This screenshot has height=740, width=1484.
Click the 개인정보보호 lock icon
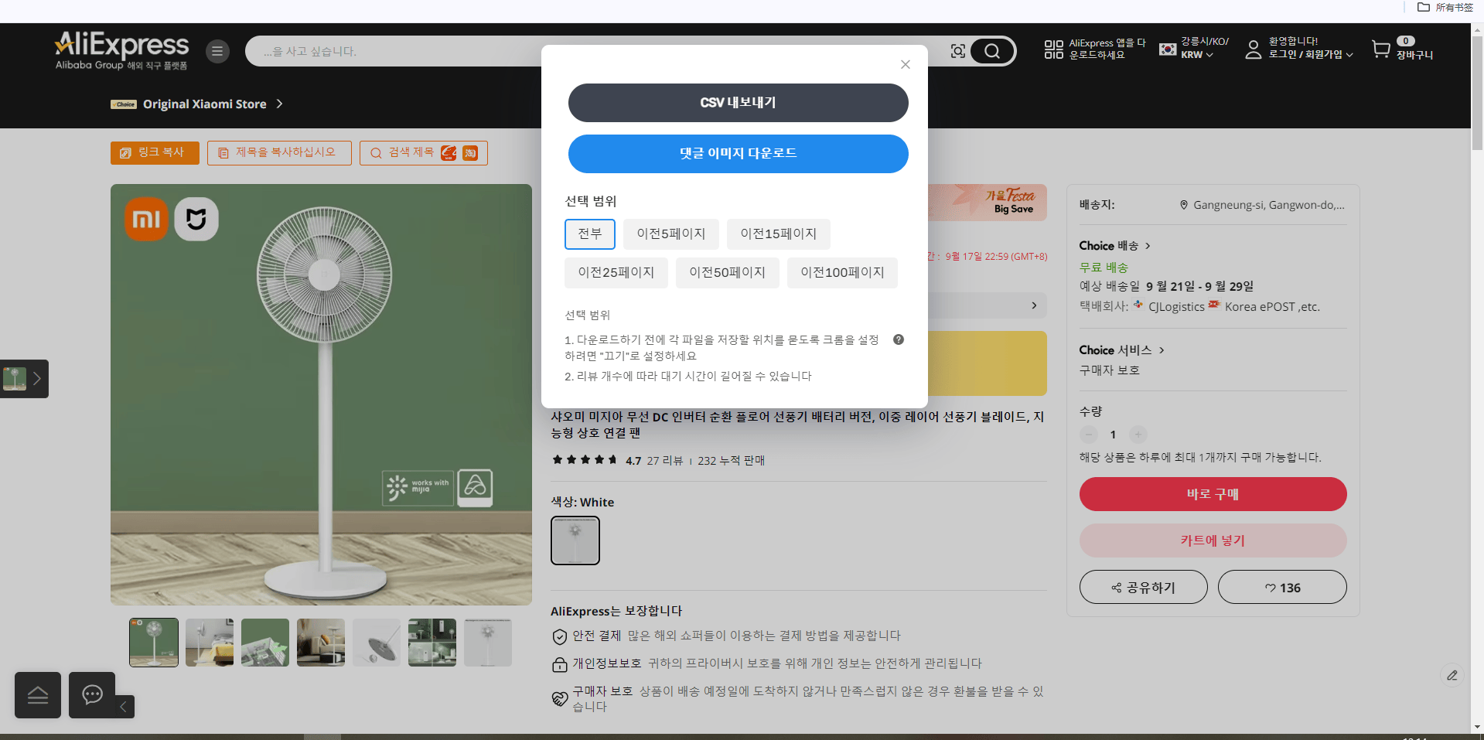[560, 664]
